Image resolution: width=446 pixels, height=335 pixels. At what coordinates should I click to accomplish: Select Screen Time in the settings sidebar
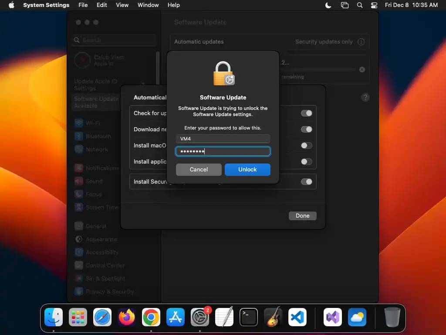[x=96, y=207]
